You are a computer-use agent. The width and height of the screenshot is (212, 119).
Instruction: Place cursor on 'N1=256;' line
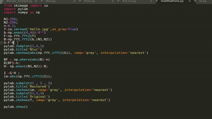11,19
